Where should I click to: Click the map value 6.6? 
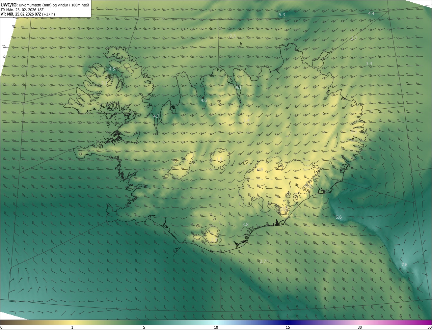tap(339, 217)
